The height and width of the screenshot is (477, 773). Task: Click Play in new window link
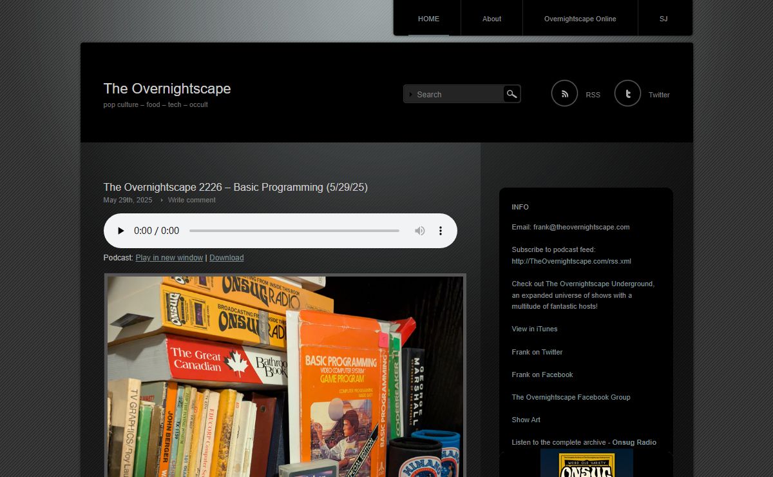169,258
